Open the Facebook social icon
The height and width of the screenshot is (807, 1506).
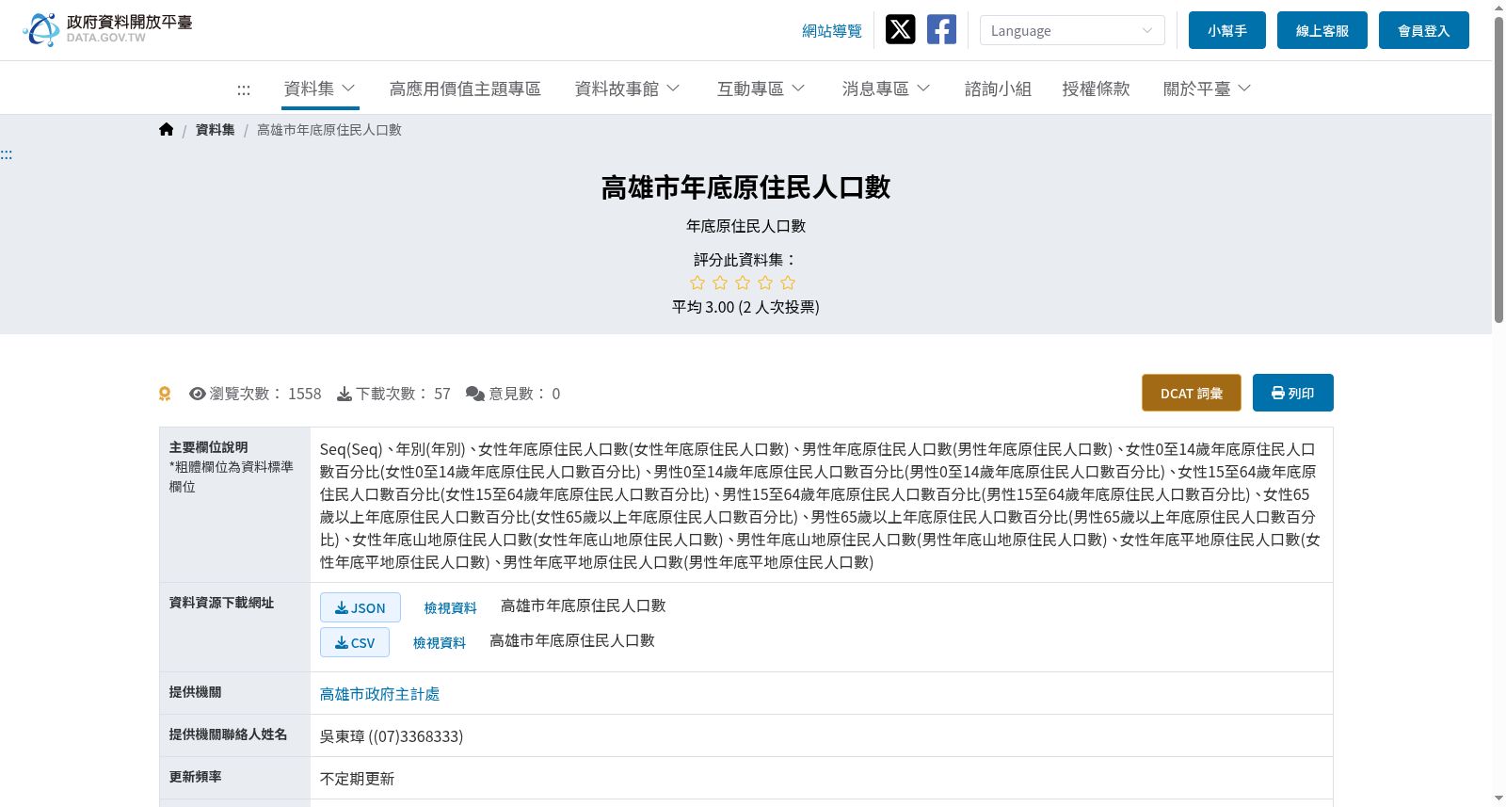click(941, 29)
